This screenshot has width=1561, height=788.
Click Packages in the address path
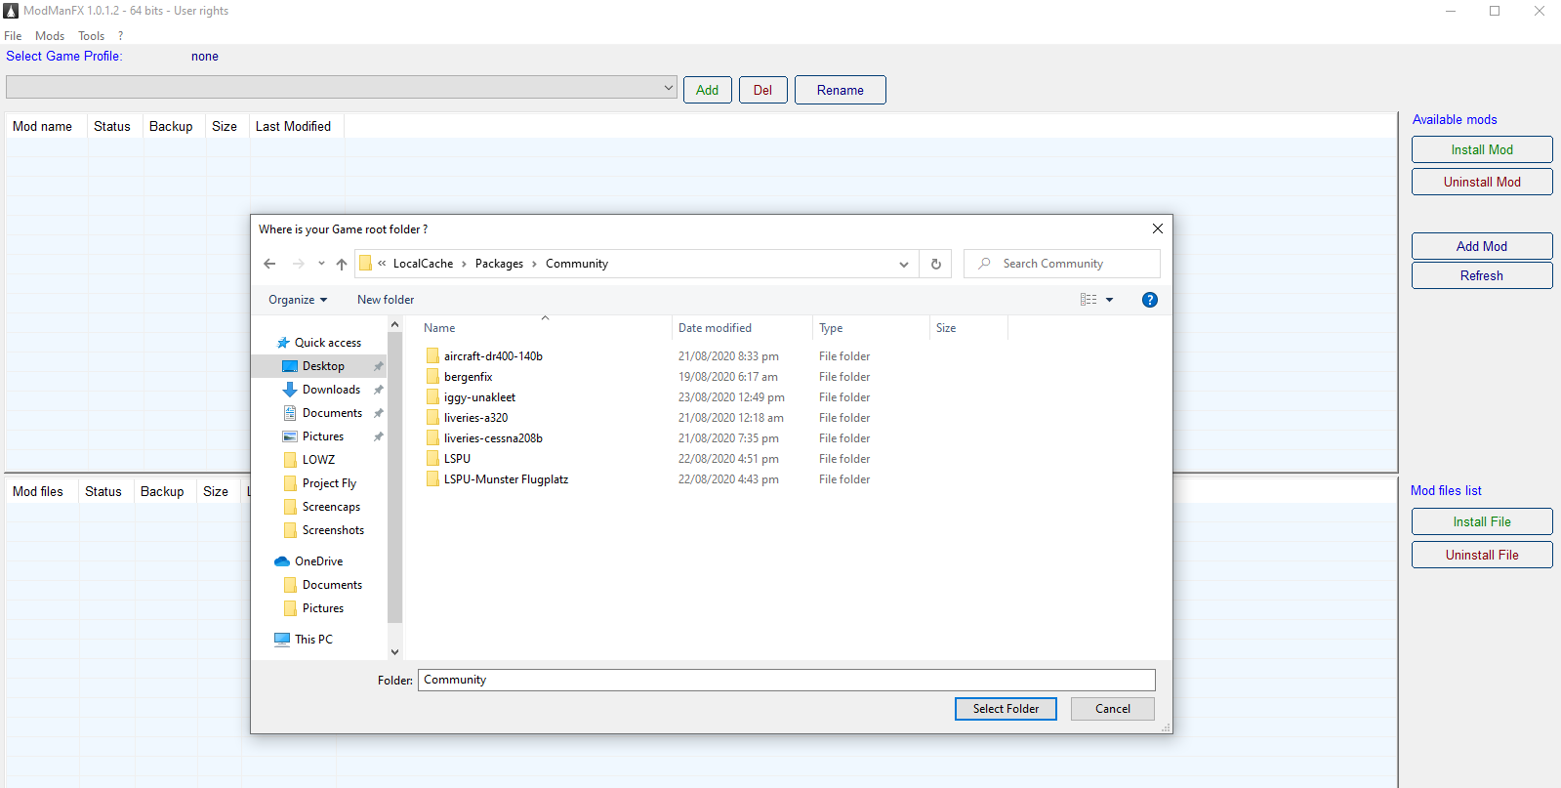click(499, 264)
